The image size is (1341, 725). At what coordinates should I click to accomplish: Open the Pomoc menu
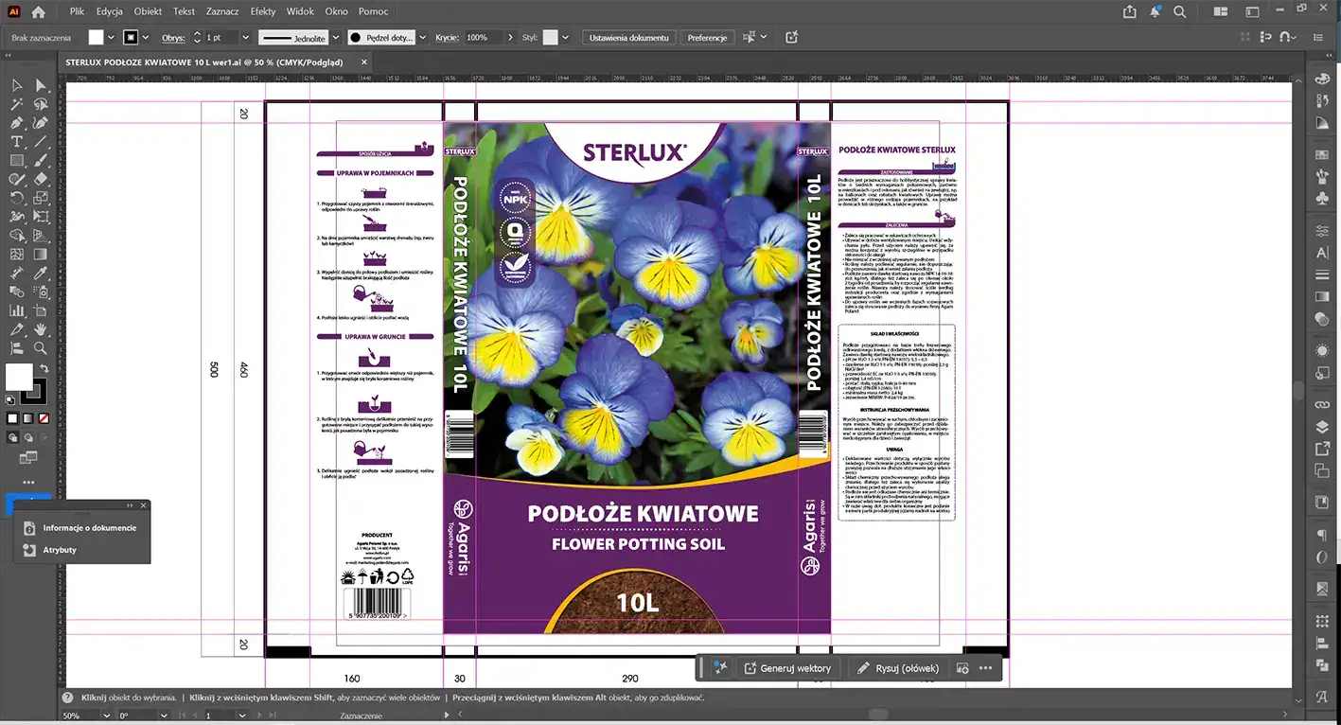click(373, 11)
